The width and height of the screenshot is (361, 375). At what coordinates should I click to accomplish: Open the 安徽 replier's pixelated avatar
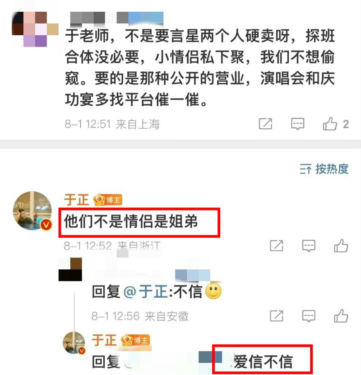point(70,269)
